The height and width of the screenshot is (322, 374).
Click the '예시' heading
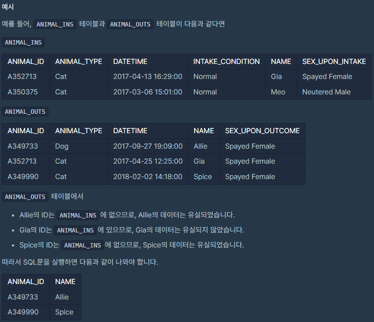[8, 7]
